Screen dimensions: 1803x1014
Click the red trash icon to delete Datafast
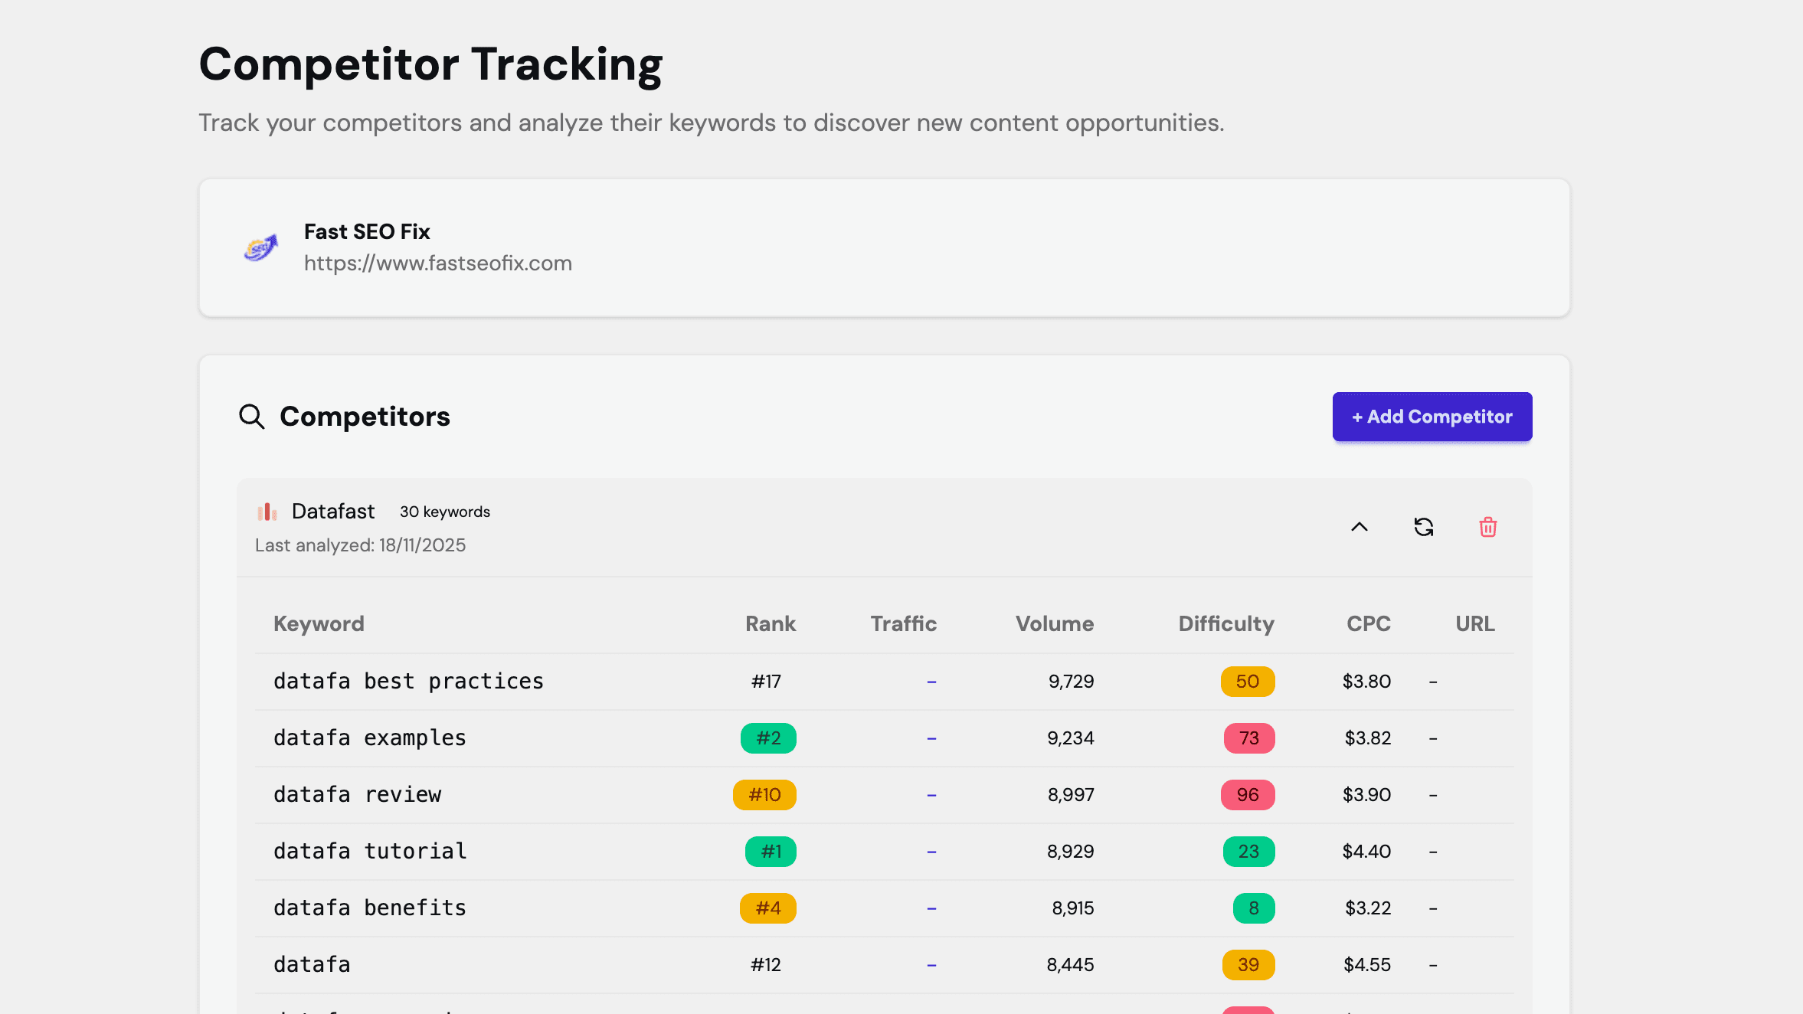tap(1487, 527)
